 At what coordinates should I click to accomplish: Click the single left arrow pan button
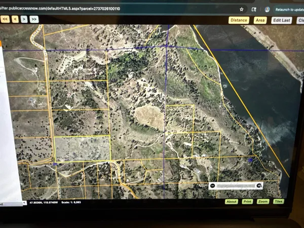(x=15, y=19)
